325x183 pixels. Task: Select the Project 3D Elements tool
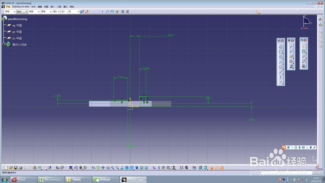click(291, 66)
